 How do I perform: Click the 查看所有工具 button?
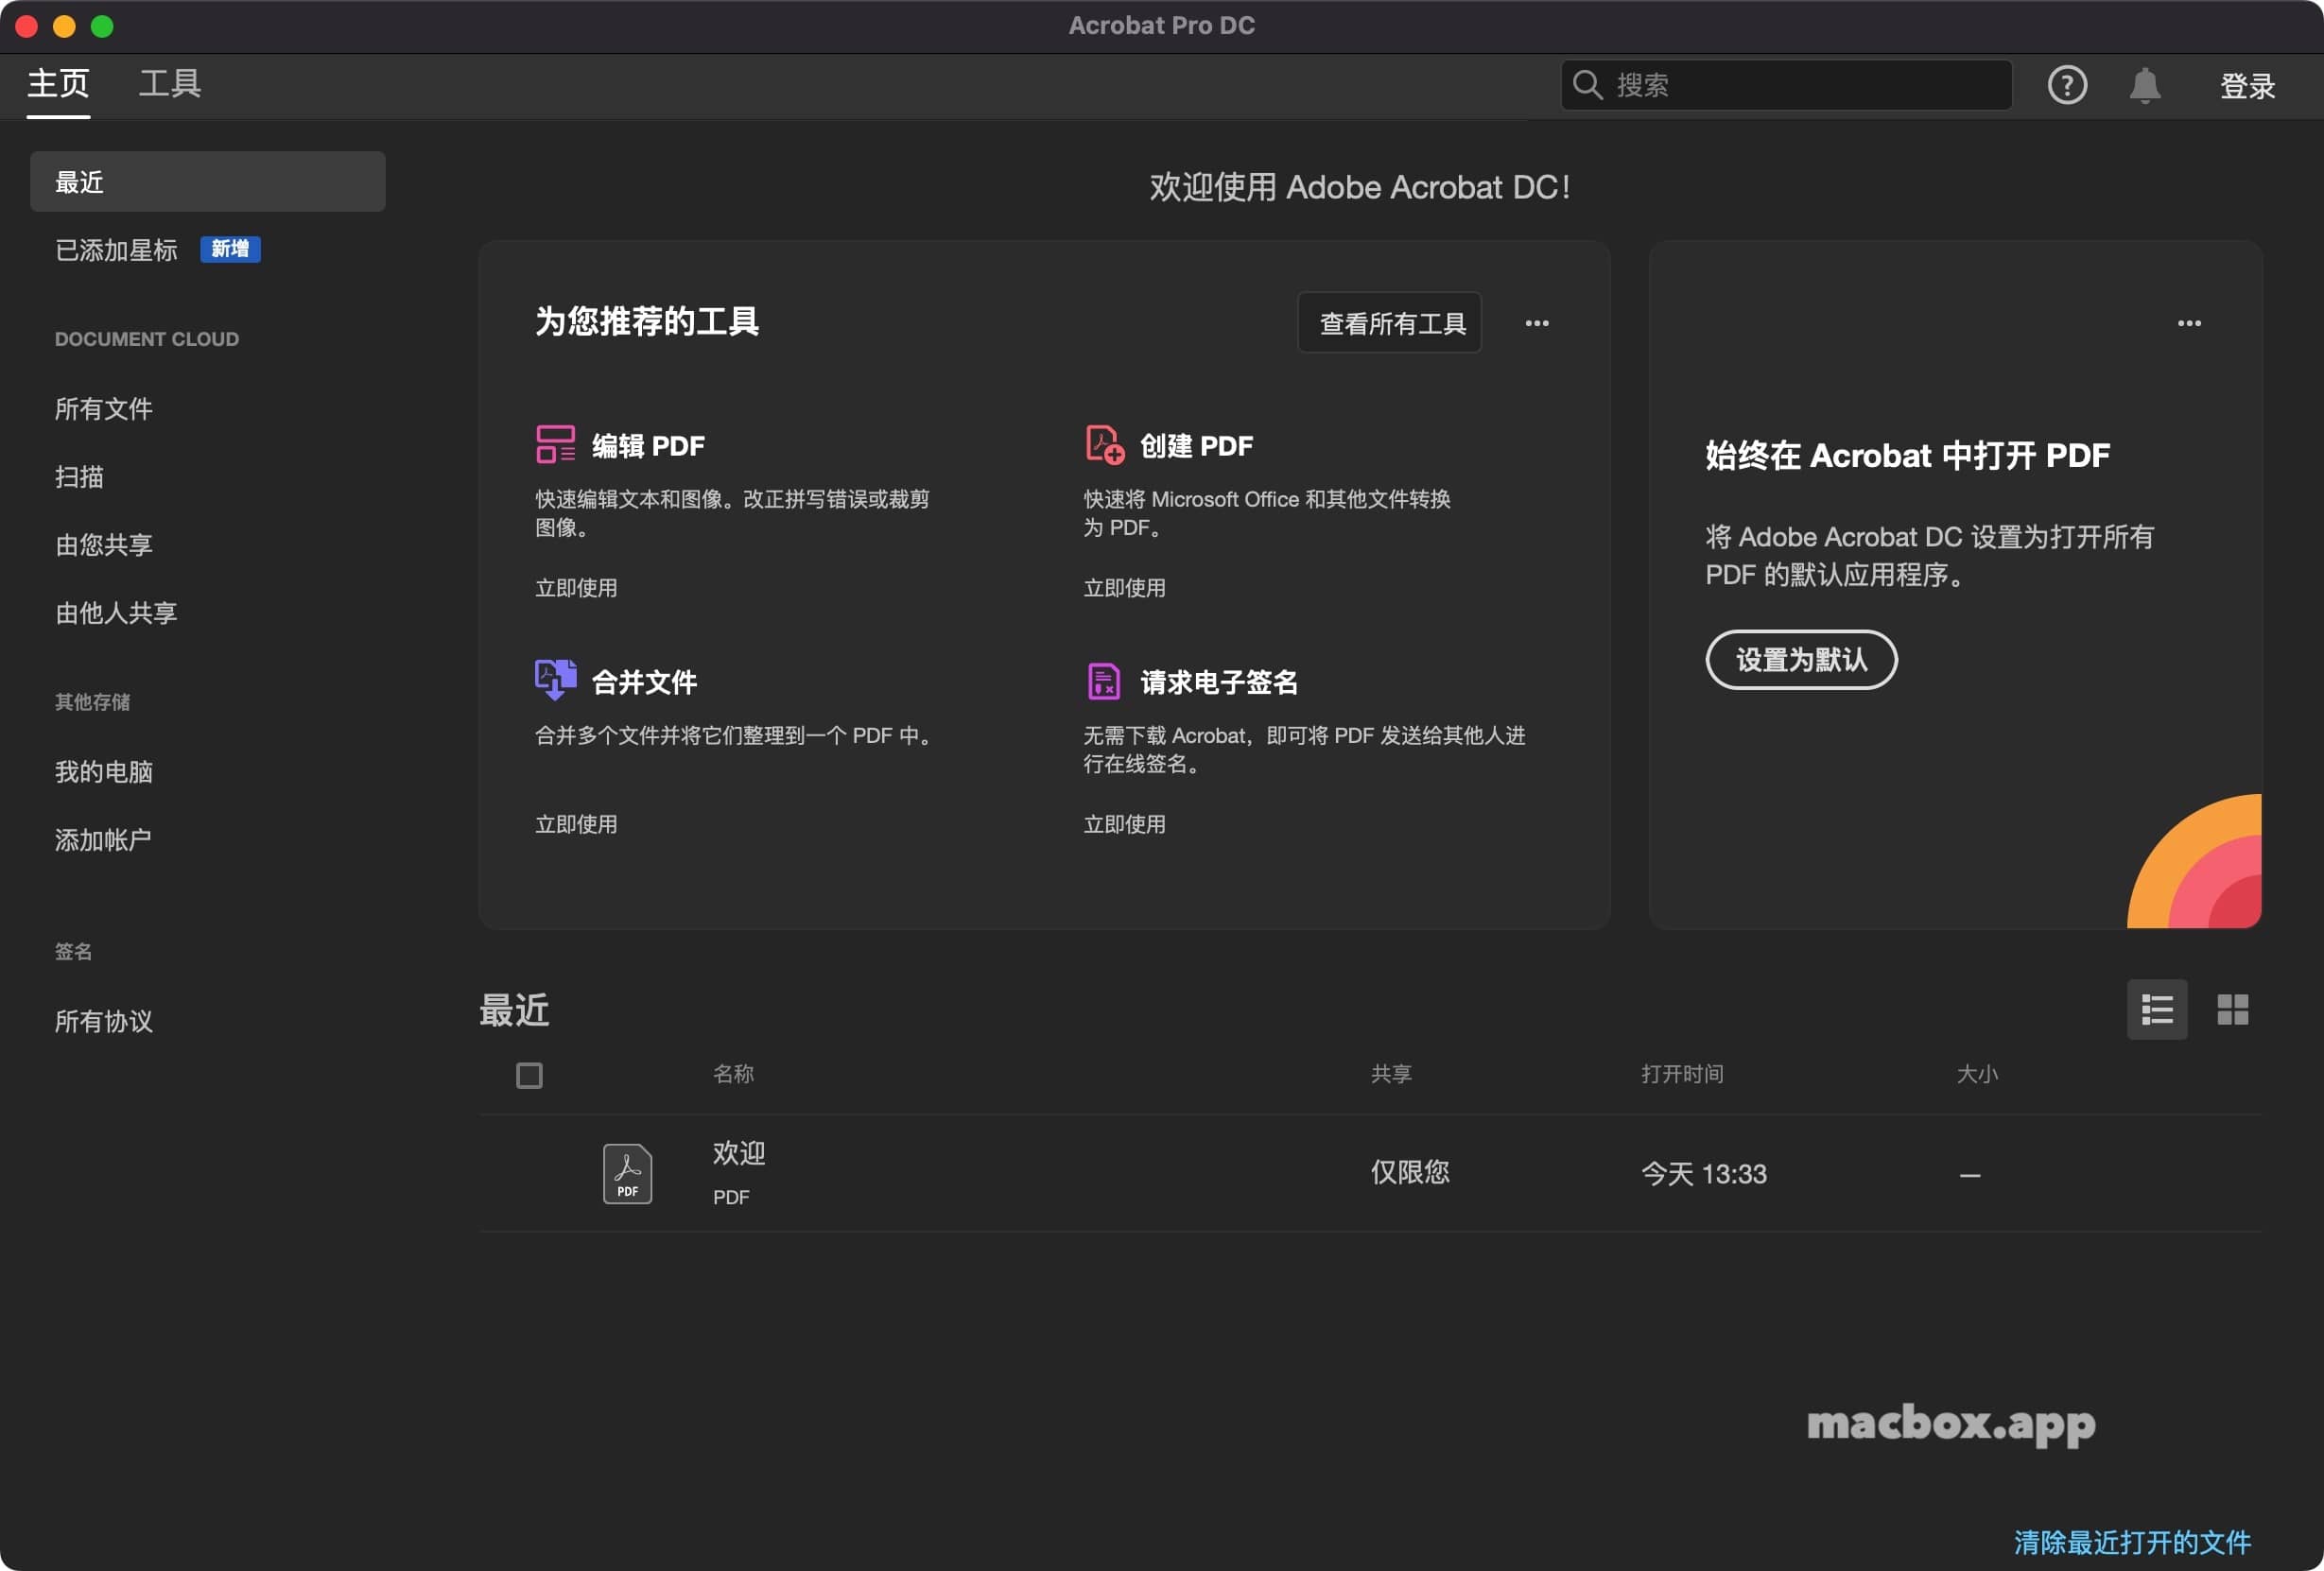(1389, 323)
